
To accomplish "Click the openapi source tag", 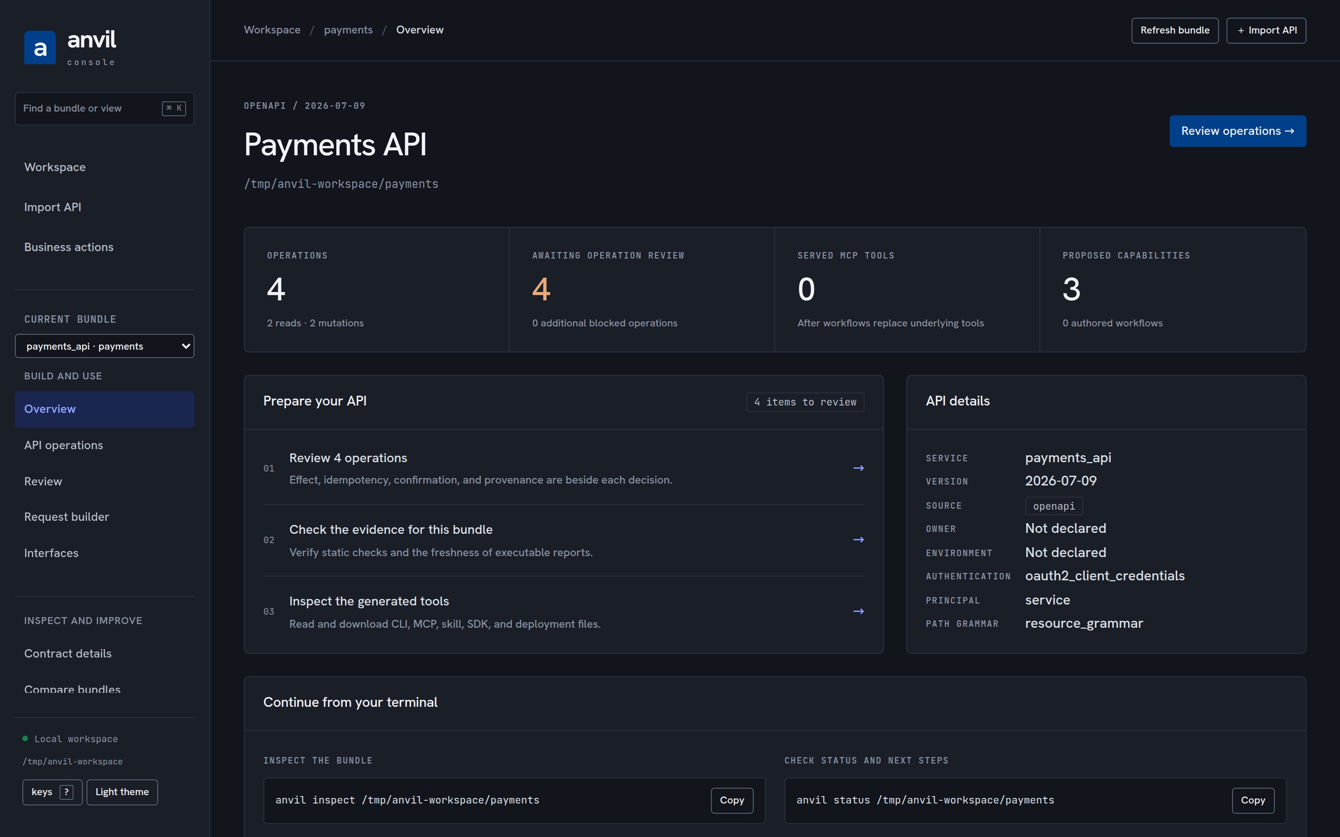I will point(1054,506).
